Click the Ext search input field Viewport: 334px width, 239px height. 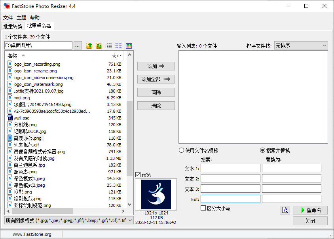[x=230, y=199]
